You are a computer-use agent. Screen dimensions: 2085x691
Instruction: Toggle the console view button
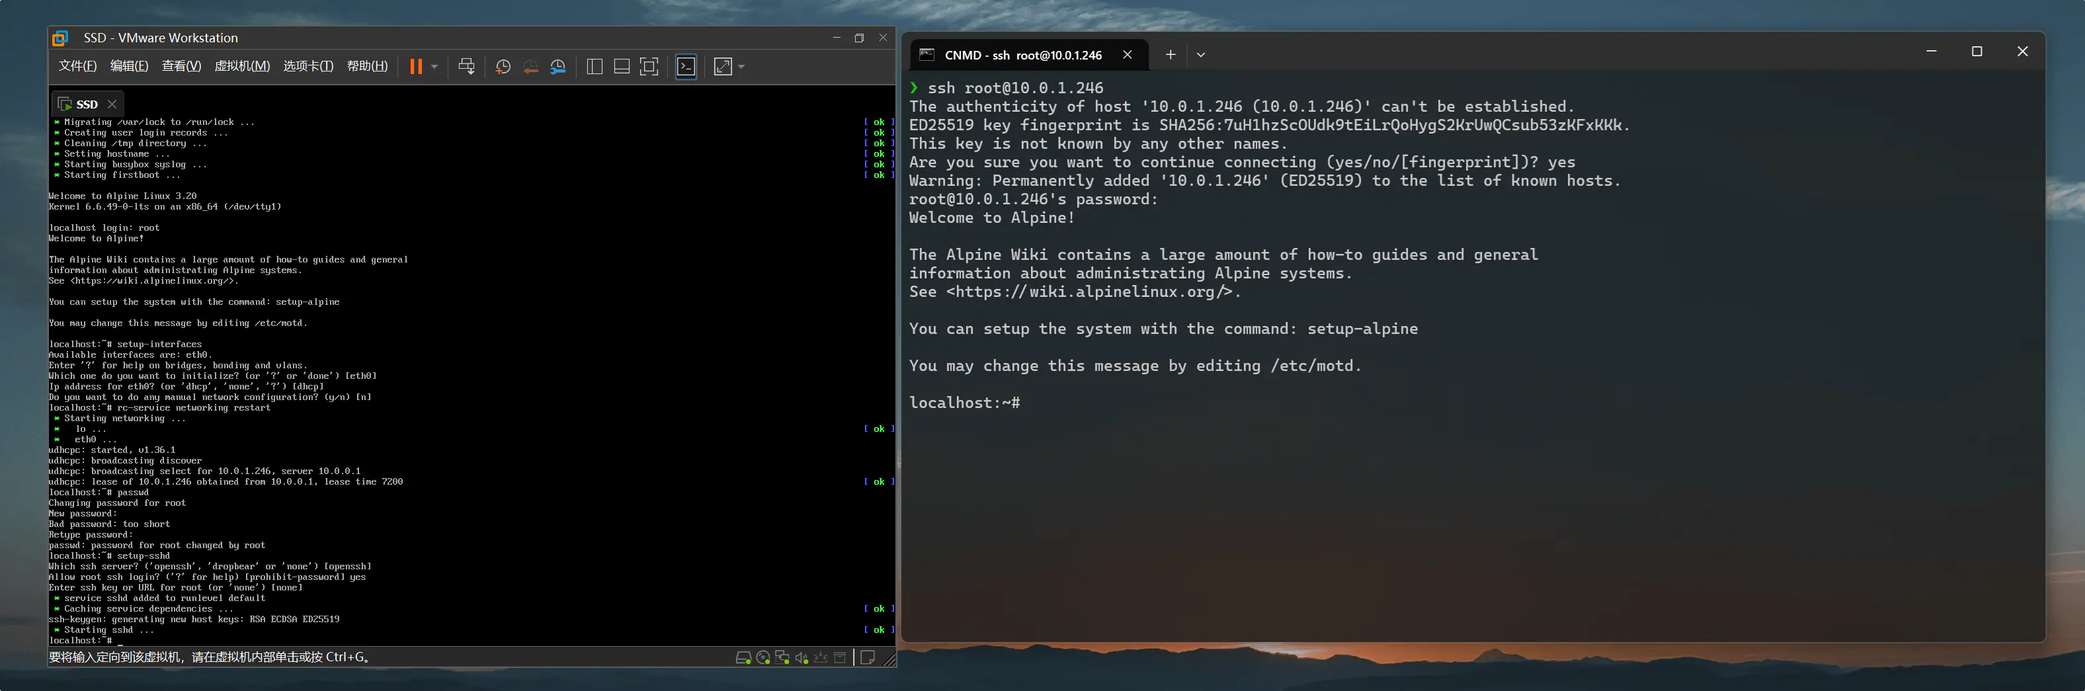click(x=686, y=66)
